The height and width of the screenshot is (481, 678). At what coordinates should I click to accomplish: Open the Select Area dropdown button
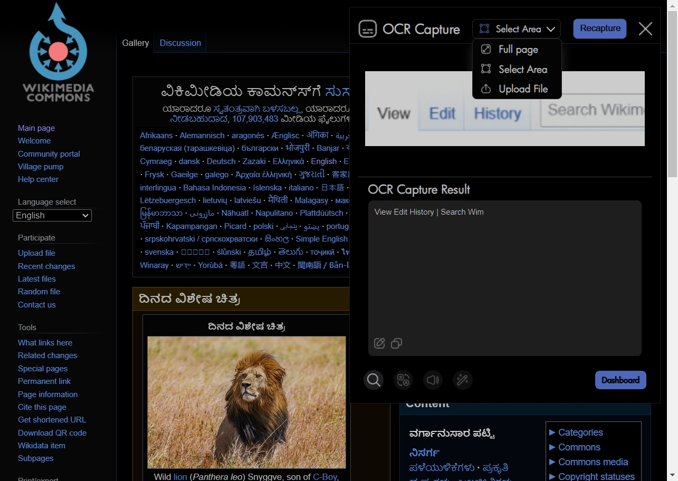517,29
